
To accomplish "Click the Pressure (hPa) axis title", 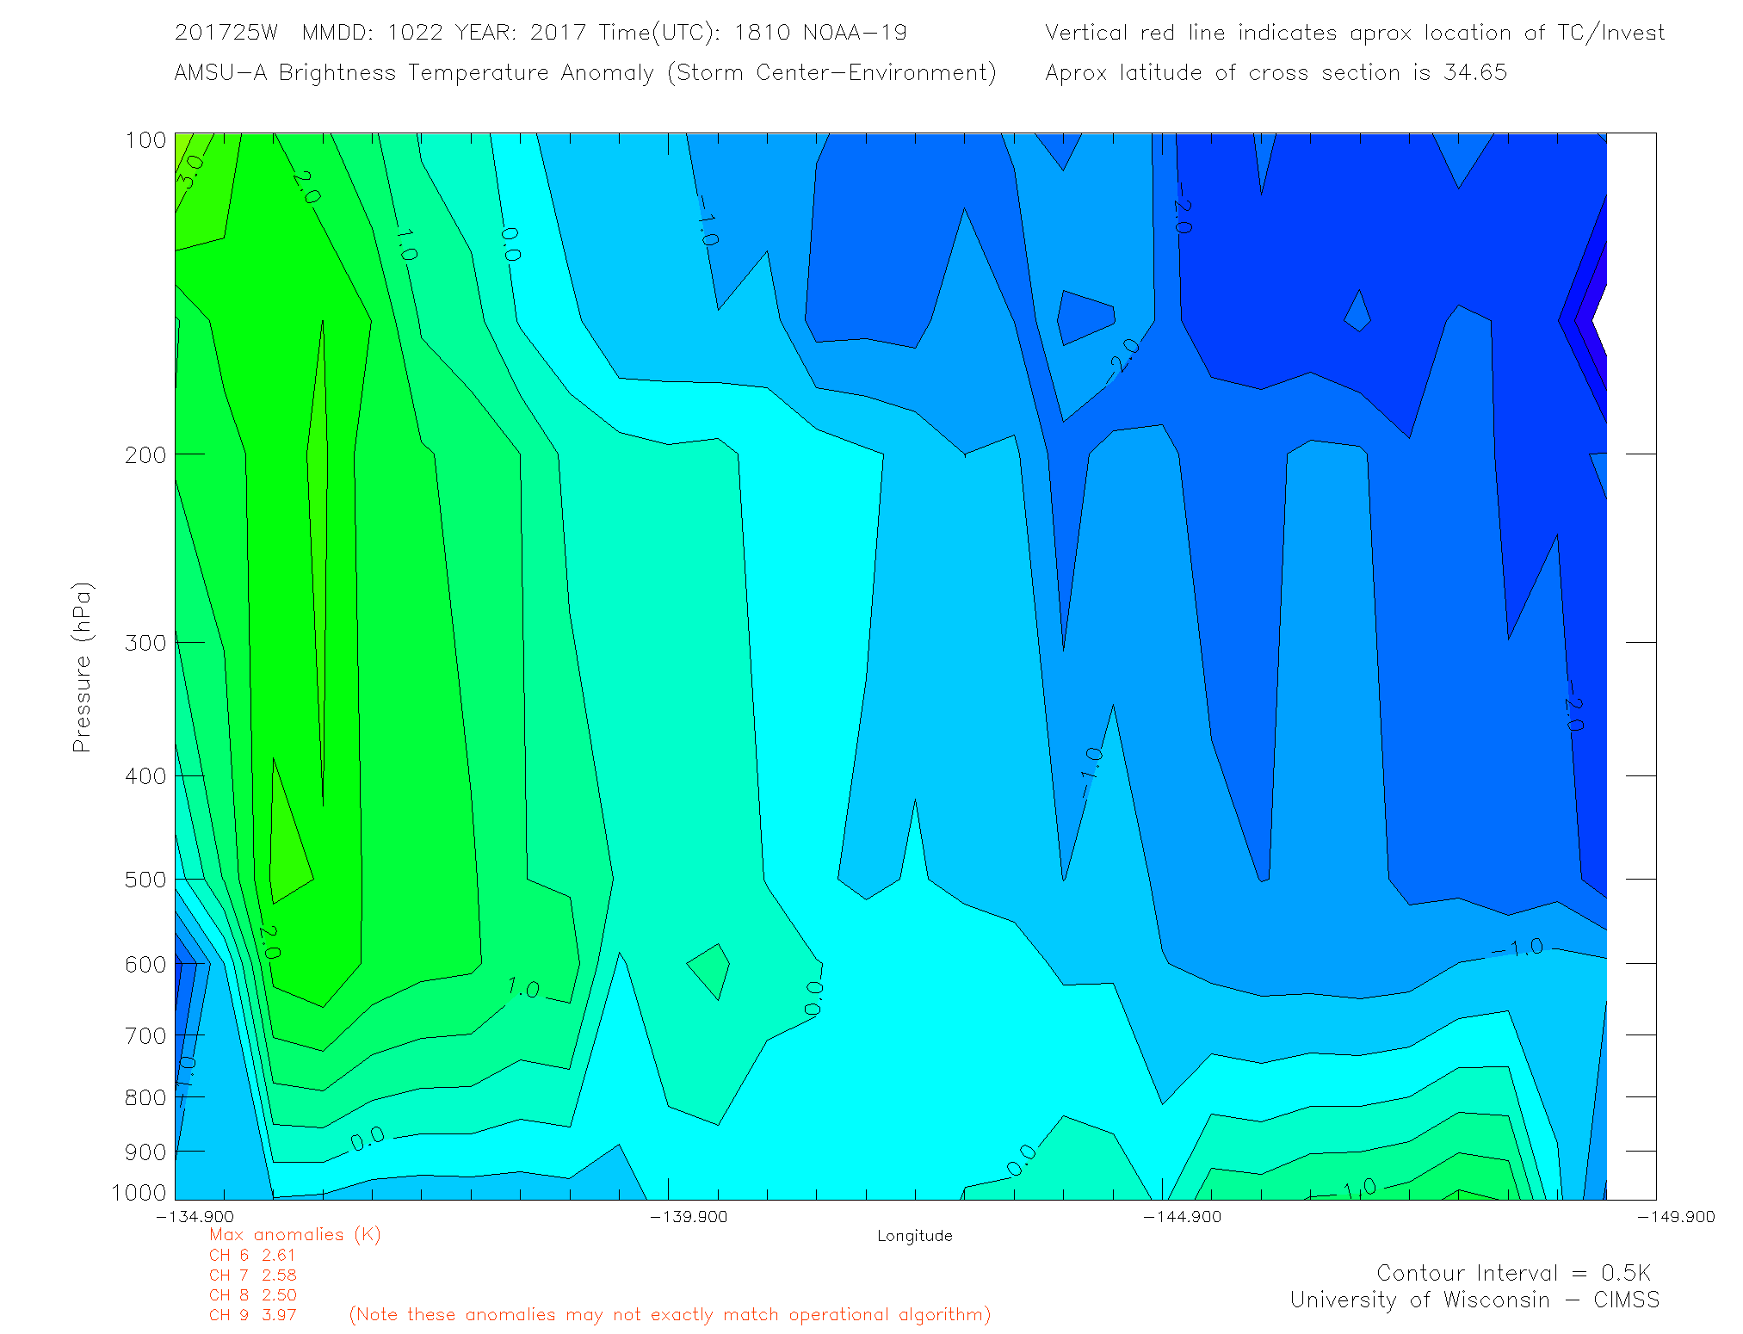I will point(82,668).
